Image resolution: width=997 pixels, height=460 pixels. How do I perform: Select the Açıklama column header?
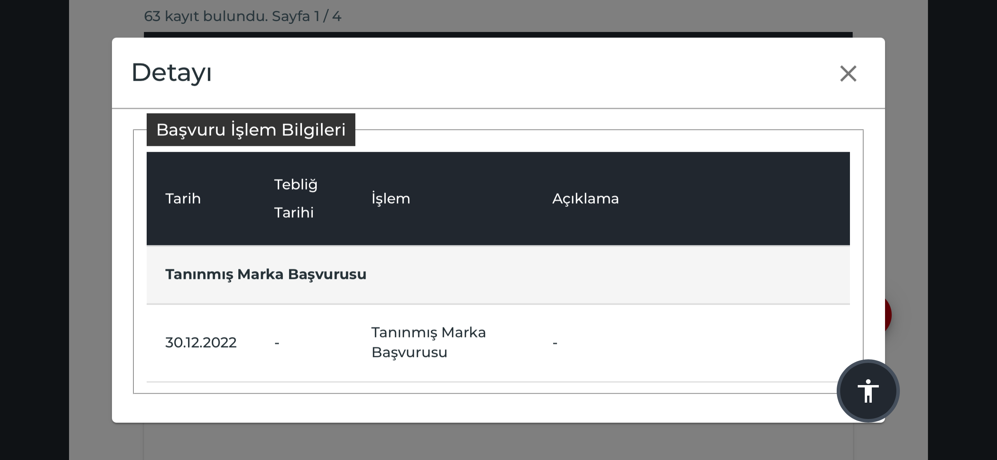coord(585,199)
